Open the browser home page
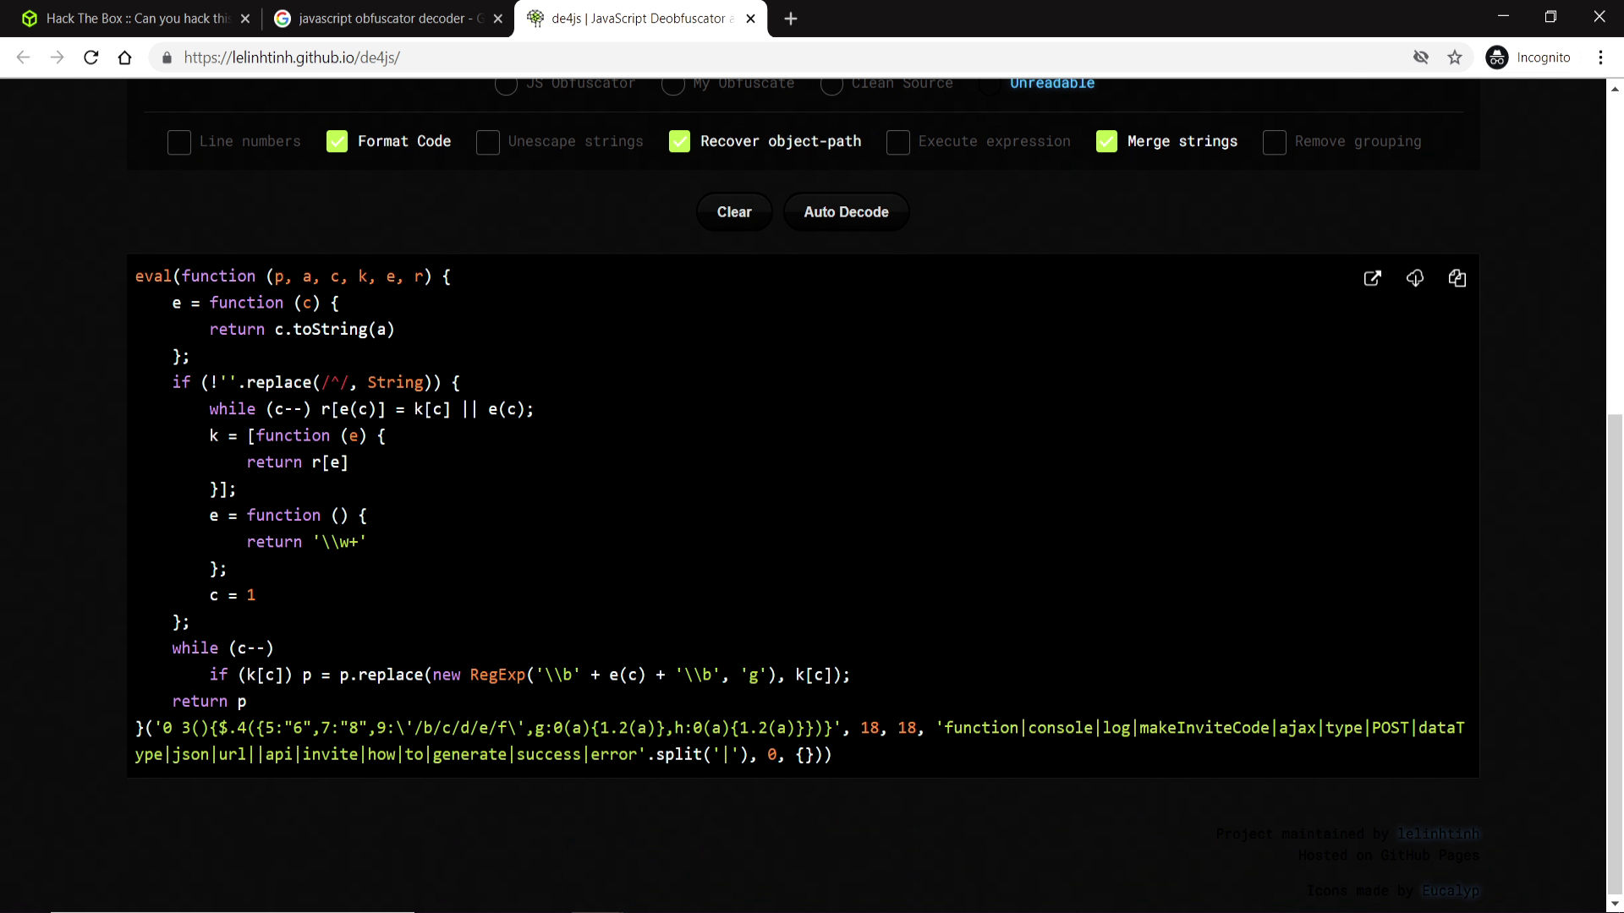 [125, 57]
